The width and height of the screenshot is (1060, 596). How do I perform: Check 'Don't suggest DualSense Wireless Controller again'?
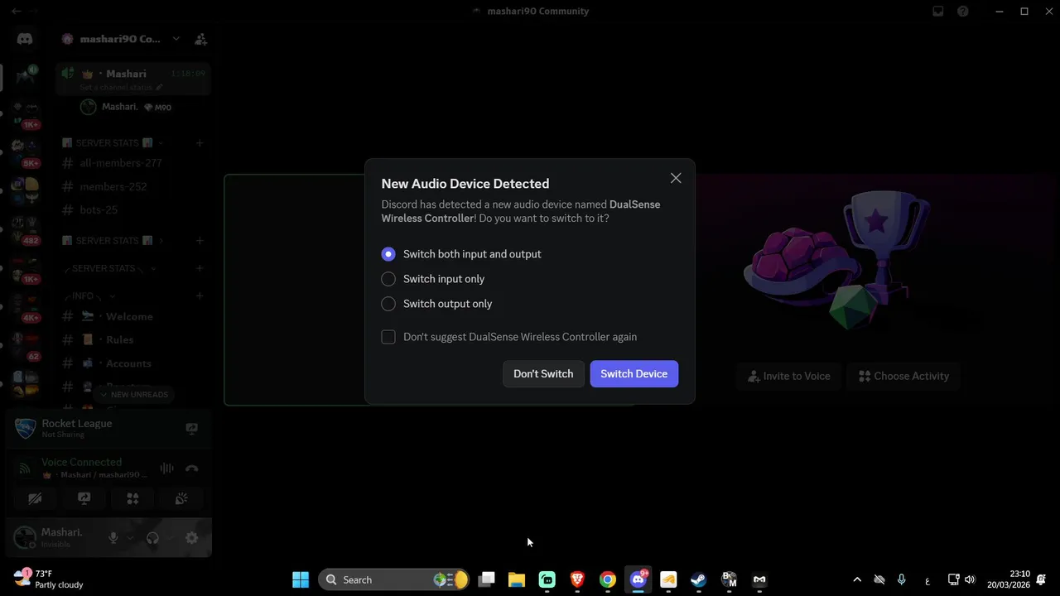[x=509, y=337]
